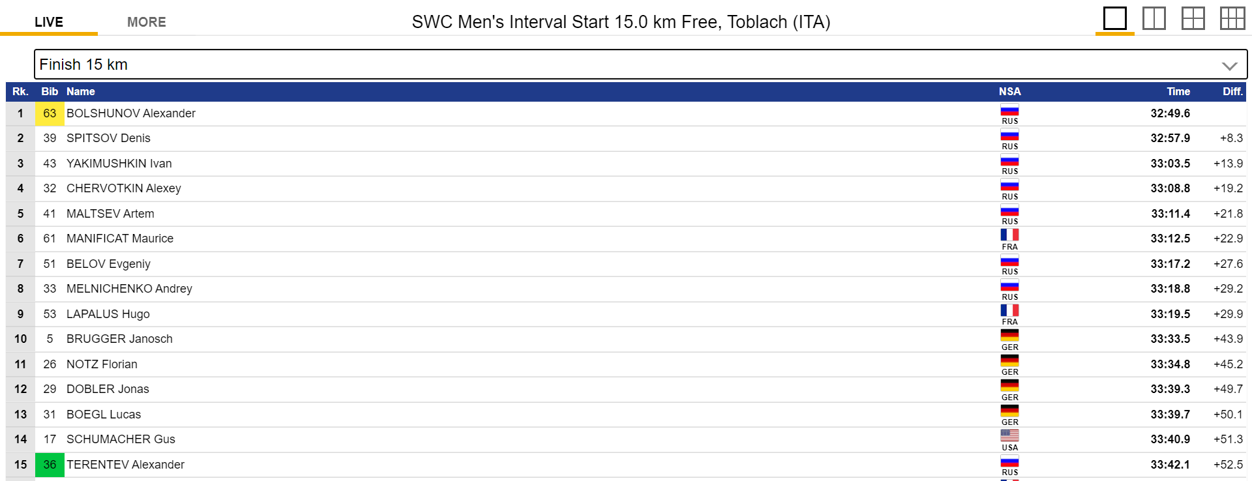Click the Diff. column header
Screen dimensions: 1252x481
(x=1232, y=92)
